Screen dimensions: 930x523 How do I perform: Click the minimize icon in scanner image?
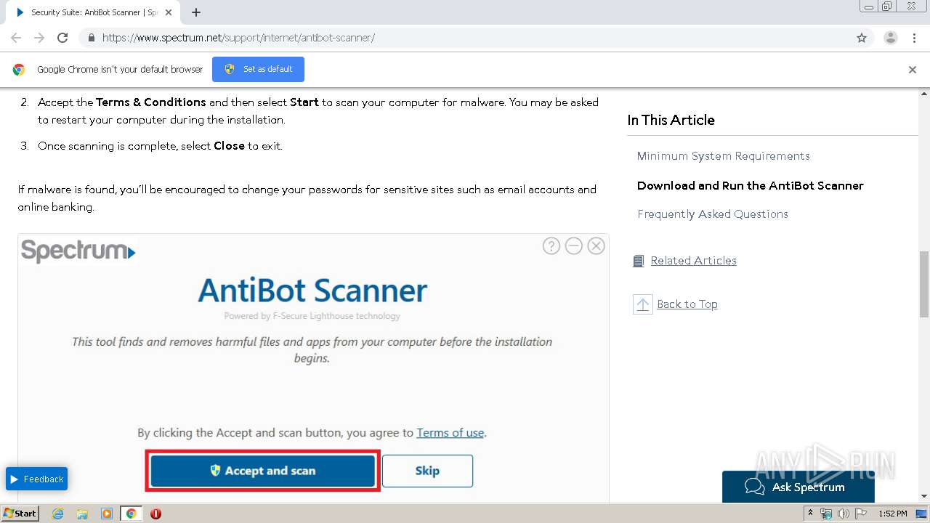click(574, 246)
